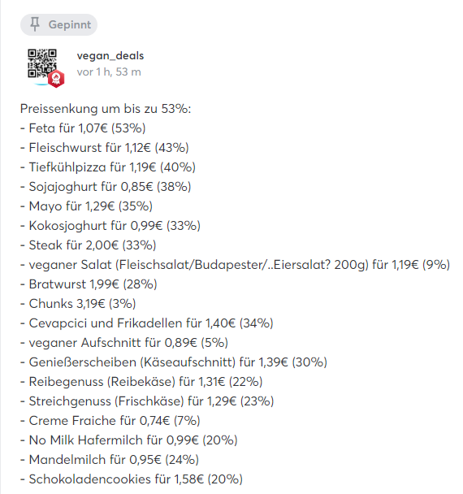This screenshot has width=463, height=494.
Task: Click the Bratwurst 1,99€ entry
Action: pos(89,284)
